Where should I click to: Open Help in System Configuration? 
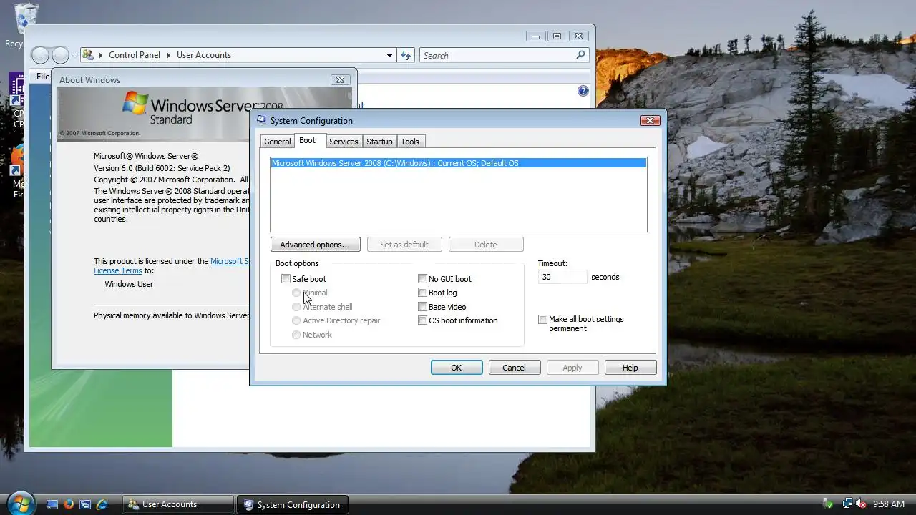point(630,368)
